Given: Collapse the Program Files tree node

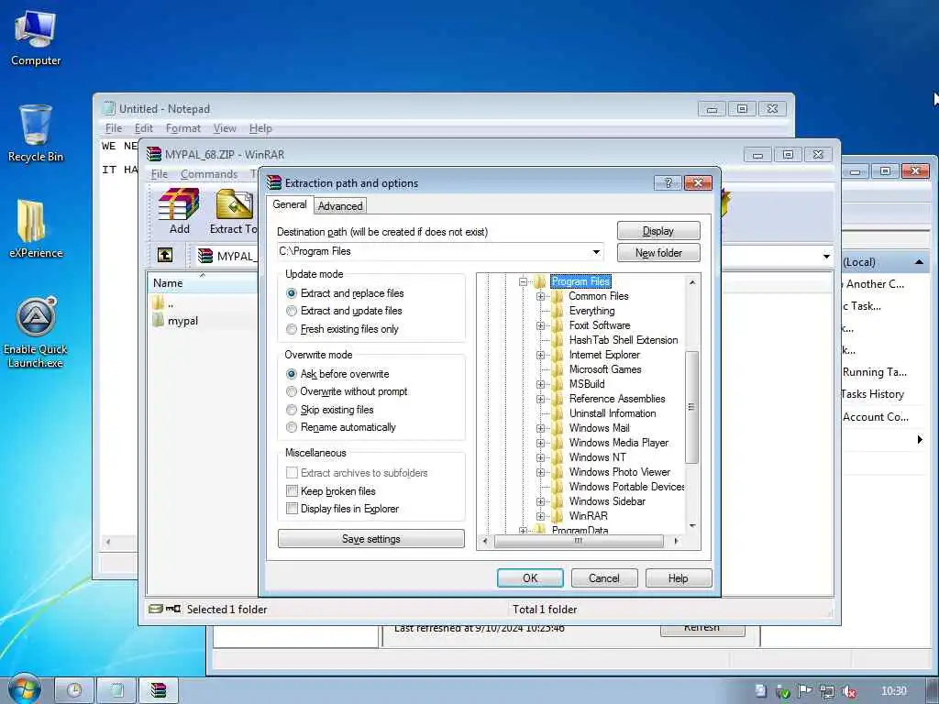Looking at the screenshot, I should coord(523,281).
